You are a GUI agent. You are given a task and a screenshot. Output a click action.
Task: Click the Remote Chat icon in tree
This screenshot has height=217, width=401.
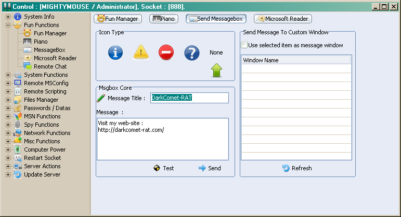(28, 66)
